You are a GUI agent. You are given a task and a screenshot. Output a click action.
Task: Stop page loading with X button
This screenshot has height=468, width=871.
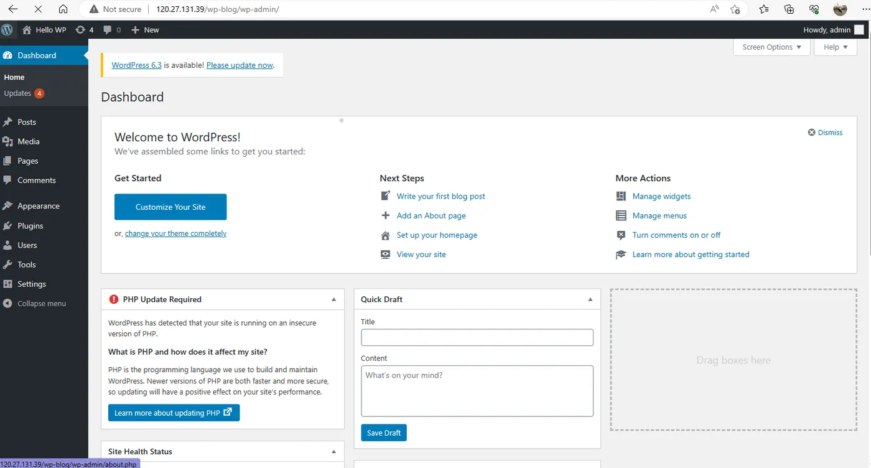(x=38, y=9)
